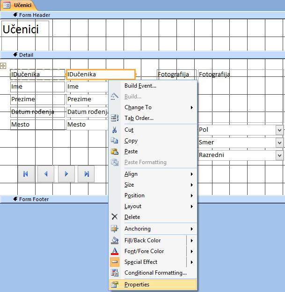Screen dimensions: 285x292
Task: Expand the Align submenu
Action: coord(191,174)
